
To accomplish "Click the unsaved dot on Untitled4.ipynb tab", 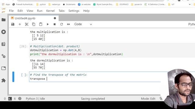I will [x=55, y=18].
